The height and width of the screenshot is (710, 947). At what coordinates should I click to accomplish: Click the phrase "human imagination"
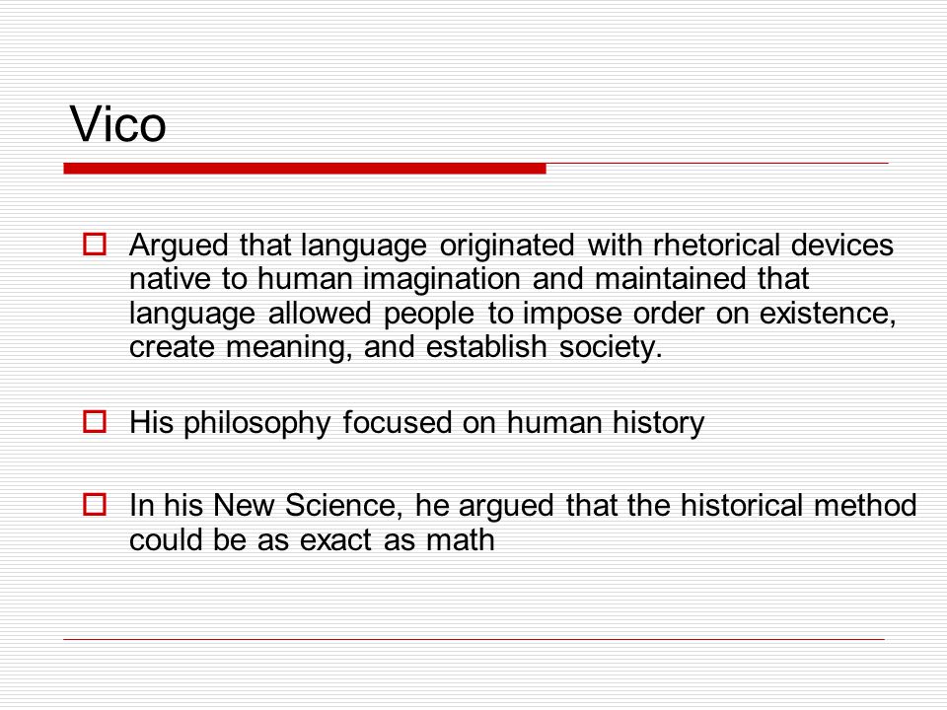(x=389, y=279)
